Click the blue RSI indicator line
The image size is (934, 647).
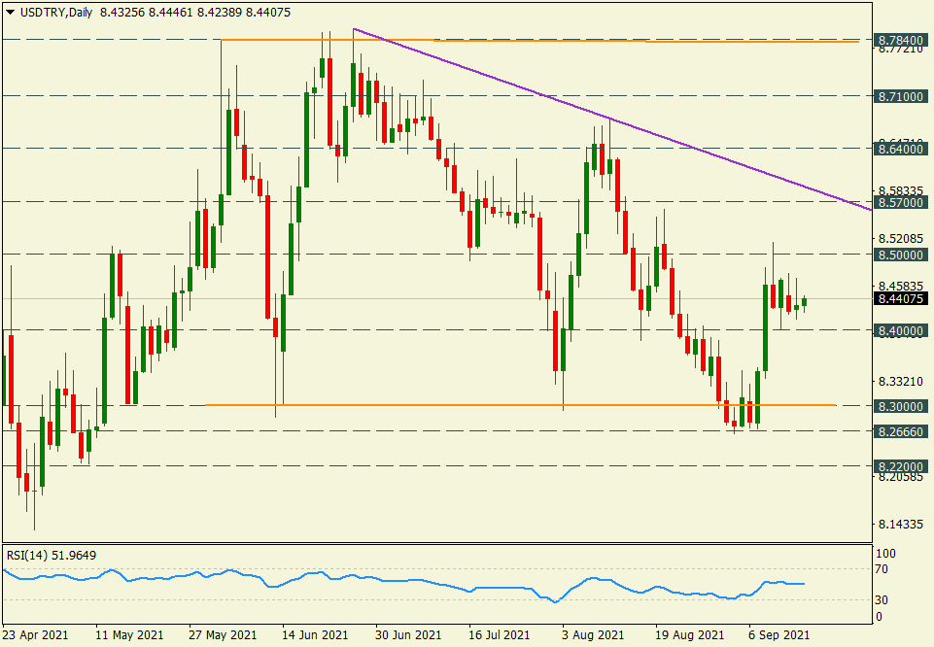tap(403, 581)
